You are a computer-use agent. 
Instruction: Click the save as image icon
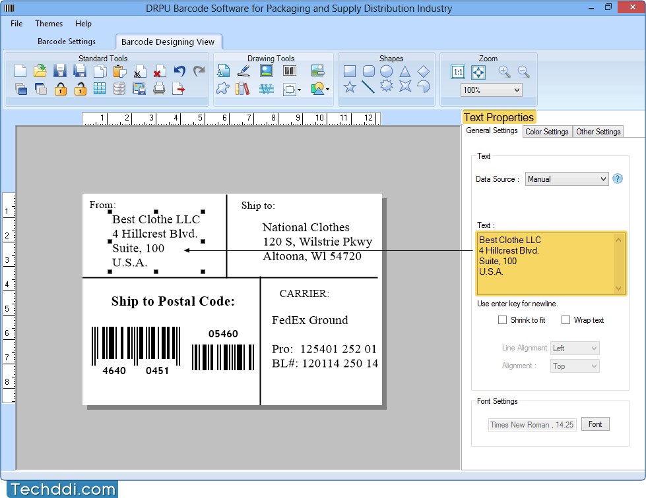(x=139, y=89)
